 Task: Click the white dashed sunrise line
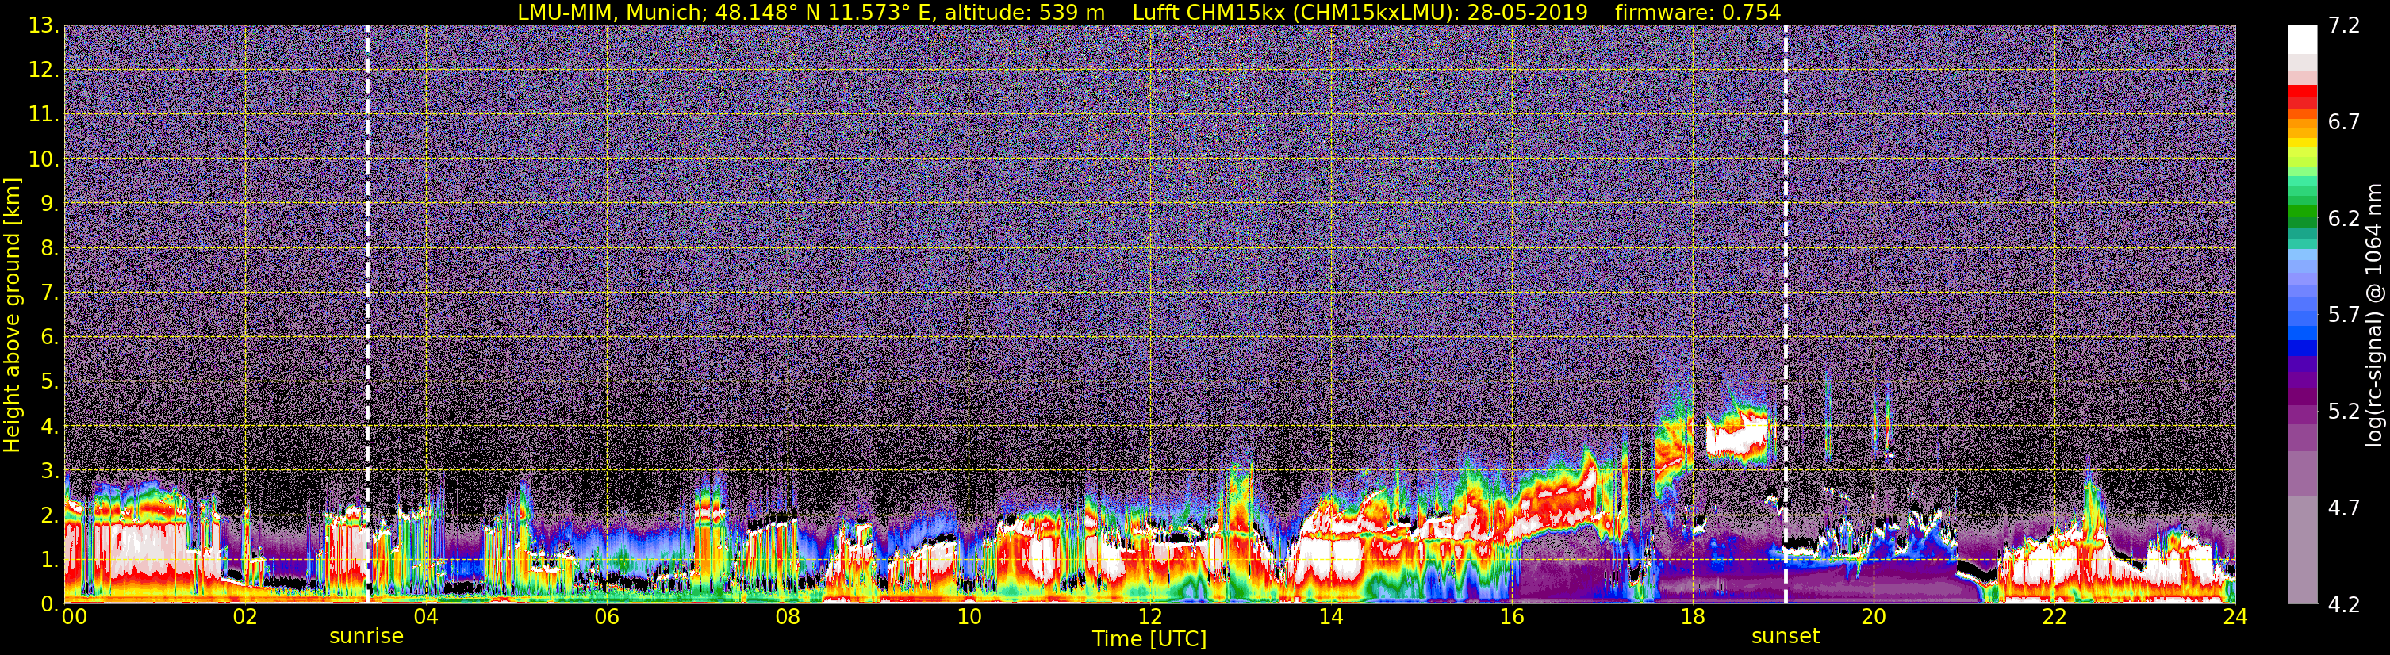(x=367, y=313)
